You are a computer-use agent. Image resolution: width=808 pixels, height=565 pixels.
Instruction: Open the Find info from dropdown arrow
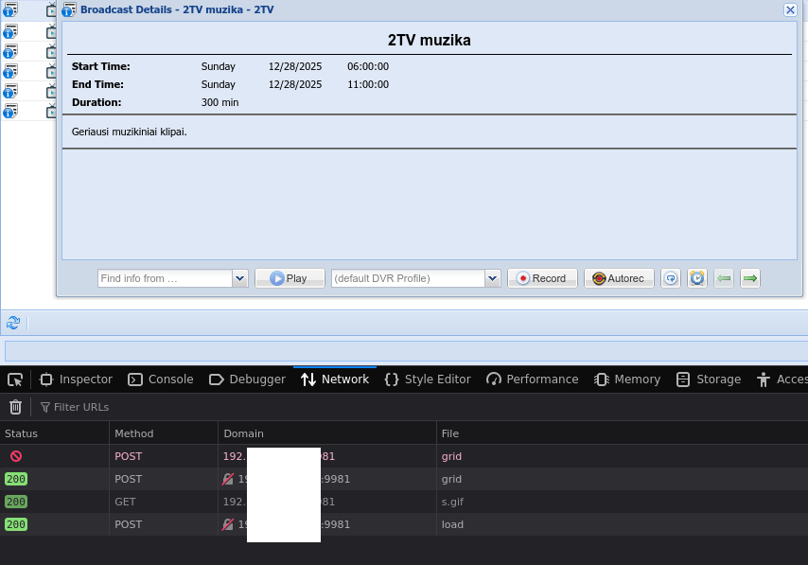point(239,278)
